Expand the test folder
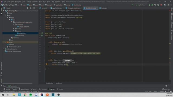 tap(7, 40)
